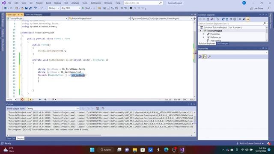The image size is (274, 154).
Task: Open Properties wrench icon in Solution Explorer toolbar
Action: [244, 19]
